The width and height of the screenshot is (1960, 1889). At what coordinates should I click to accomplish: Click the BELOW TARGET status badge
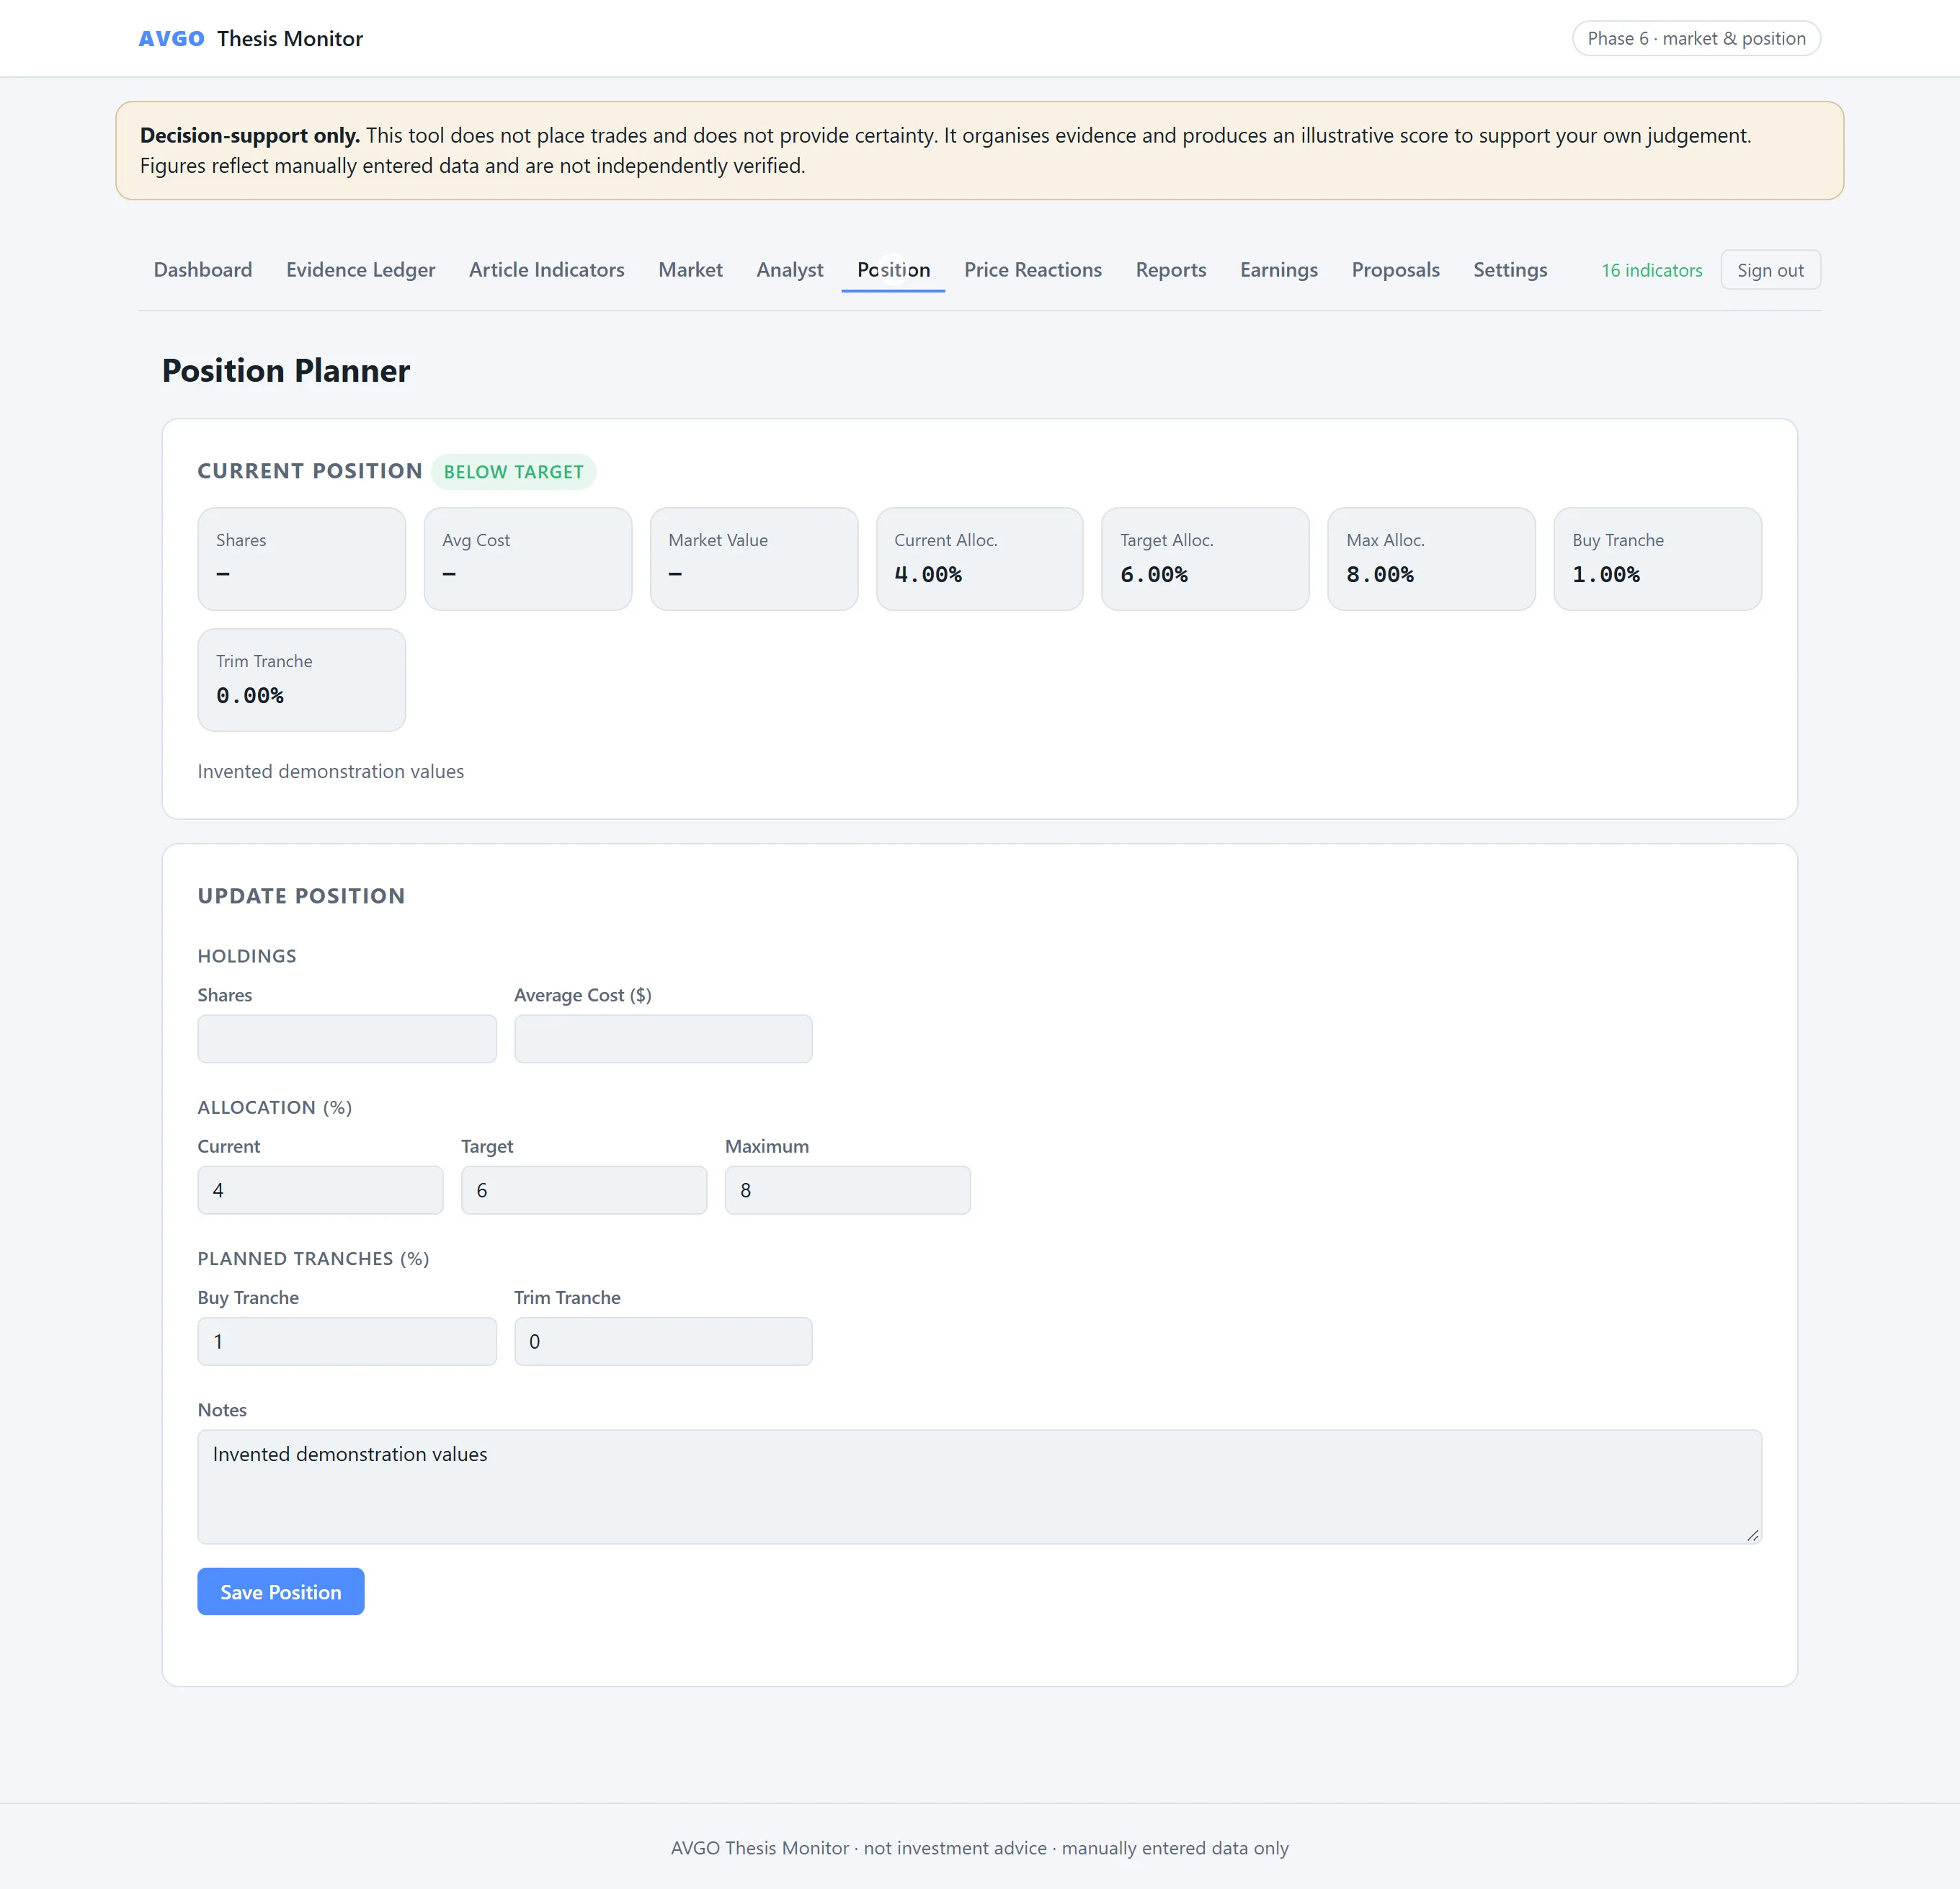[514, 472]
